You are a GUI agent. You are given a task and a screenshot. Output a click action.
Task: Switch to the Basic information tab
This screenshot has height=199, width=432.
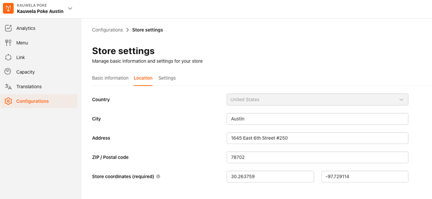coord(110,78)
